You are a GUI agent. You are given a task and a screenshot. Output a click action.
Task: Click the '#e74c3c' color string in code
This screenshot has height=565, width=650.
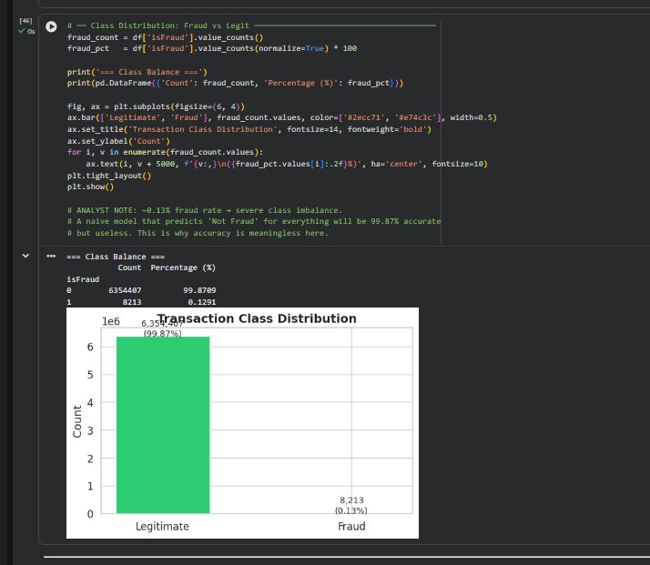(416, 117)
